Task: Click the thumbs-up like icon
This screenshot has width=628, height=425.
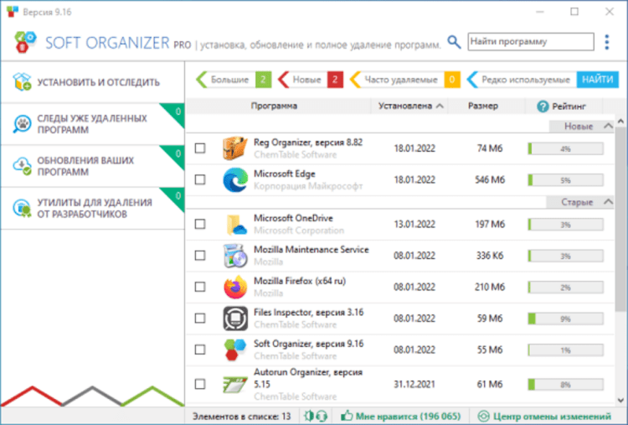Action: [347, 416]
